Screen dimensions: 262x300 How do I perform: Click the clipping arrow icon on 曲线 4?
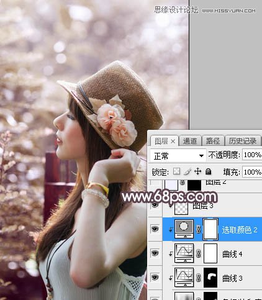(171, 253)
